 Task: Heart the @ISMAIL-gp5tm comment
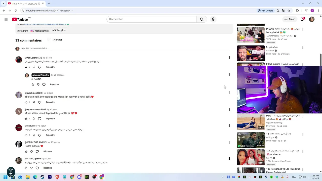[x=37, y=168]
